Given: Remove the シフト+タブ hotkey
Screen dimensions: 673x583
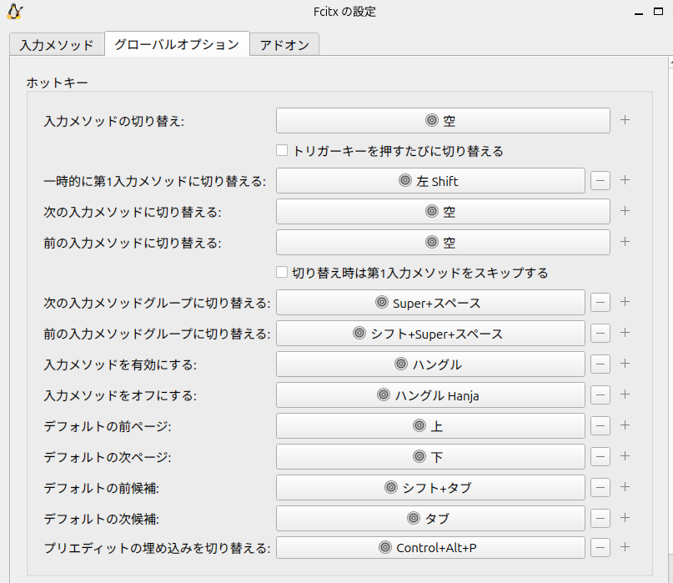Looking at the screenshot, I should 600,488.
